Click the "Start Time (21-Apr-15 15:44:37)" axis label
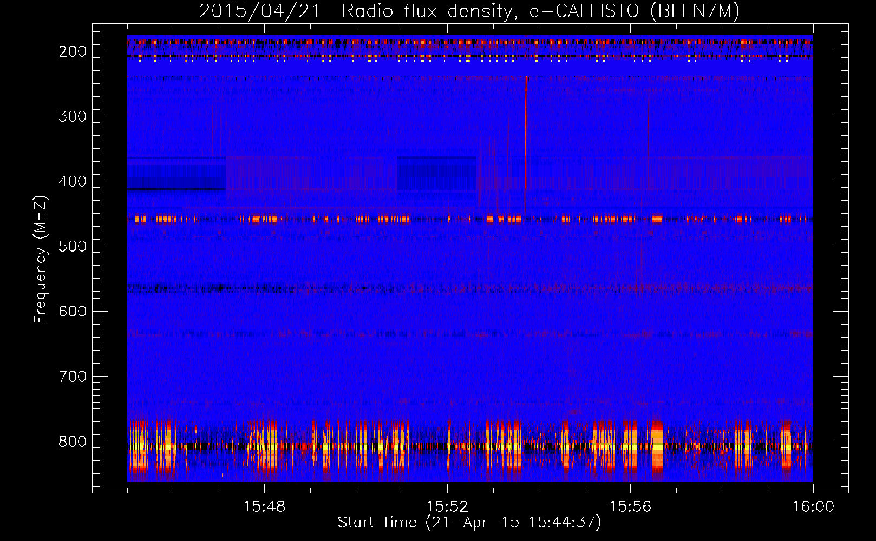Image resolution: width=876 pixels, height=541 pixels. 469,523
